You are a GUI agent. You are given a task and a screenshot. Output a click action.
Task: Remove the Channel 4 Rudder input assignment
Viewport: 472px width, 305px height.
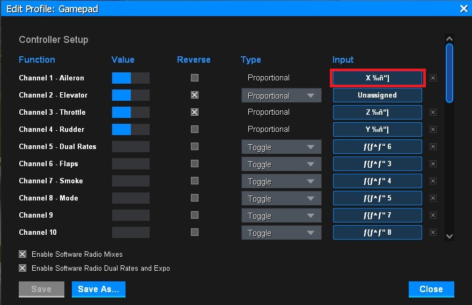433,130
